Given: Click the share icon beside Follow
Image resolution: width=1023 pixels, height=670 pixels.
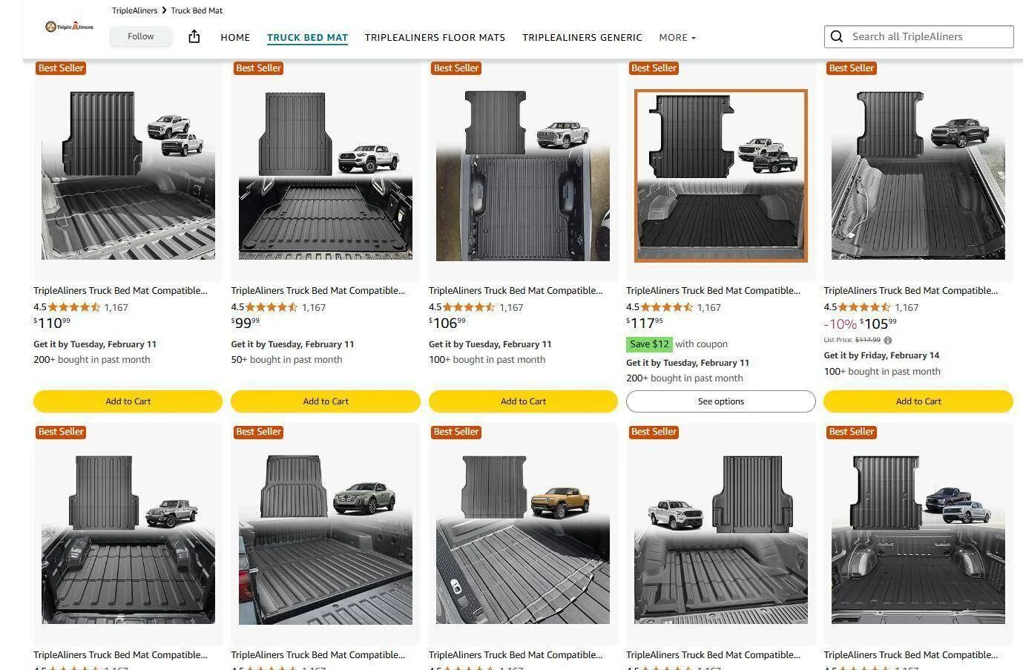Looking at the screenshot, I should [194, 36].
